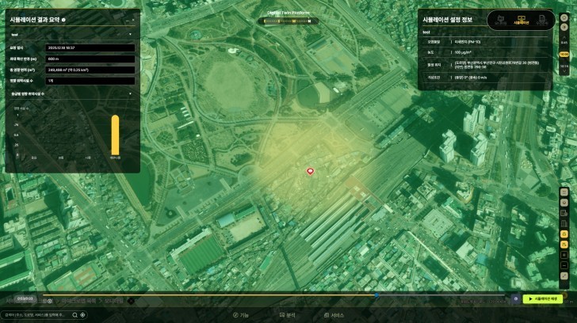Collapse the 등급별 영향 취약시설 수 section
This screenshot has width=577, height=323.
pyautogui.click(x=130, y=93)
